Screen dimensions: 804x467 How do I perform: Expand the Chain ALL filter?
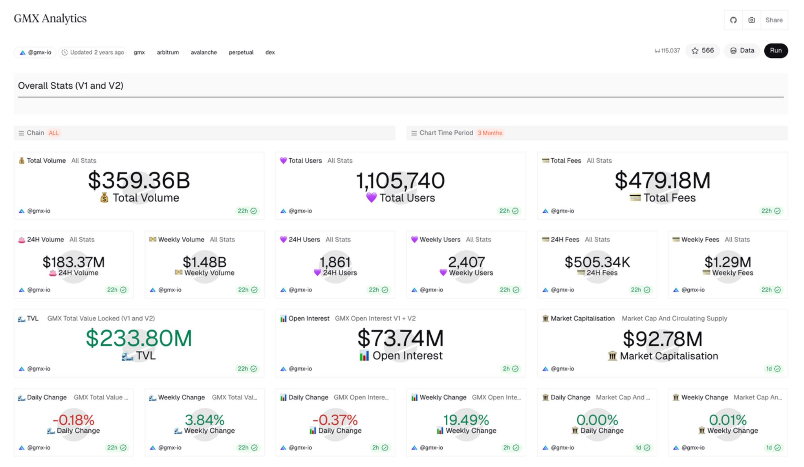(54, 133)
